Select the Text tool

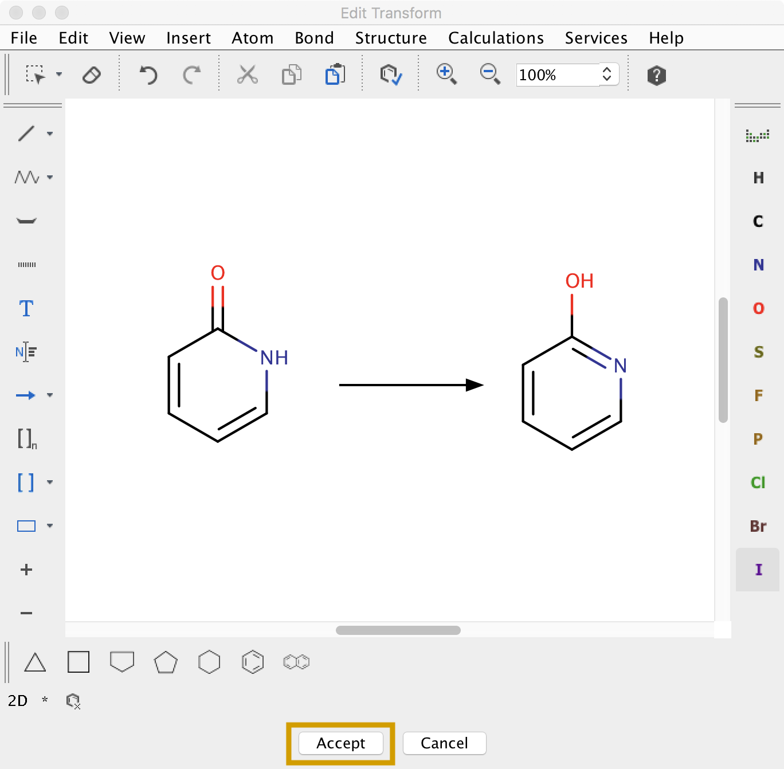pyautogui.click(x=26, y=308)
